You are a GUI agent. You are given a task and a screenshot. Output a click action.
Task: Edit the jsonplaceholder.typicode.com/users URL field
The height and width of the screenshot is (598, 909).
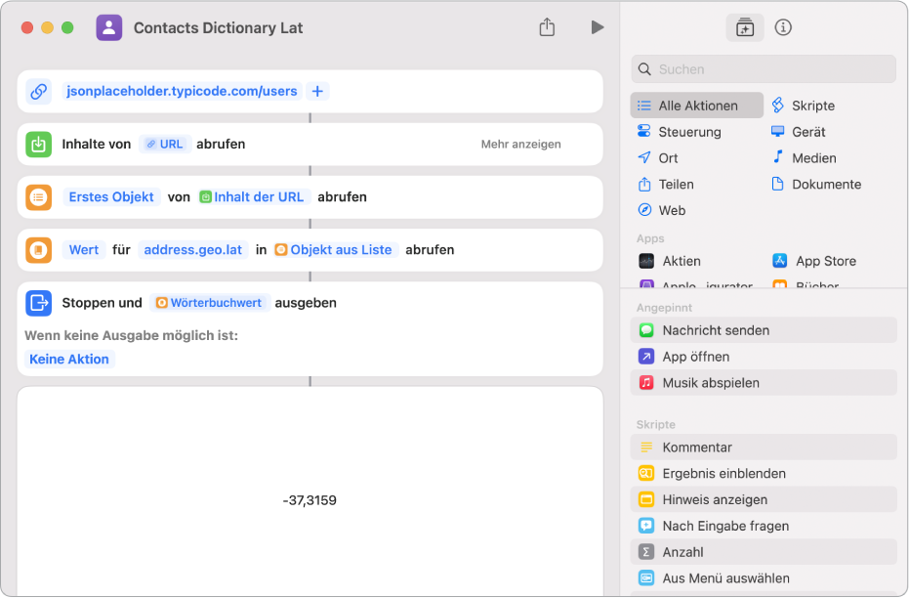(x=182, y=91)
